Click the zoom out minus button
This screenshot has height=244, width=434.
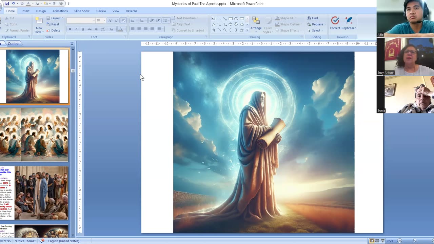click(x=399, y=241)
